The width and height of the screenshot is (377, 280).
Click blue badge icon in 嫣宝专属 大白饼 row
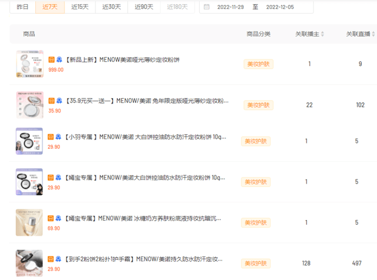[58, 178]
